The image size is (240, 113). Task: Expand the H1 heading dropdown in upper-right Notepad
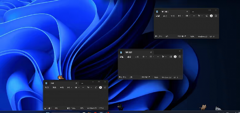pyautogui.click(x=181, y=16)
